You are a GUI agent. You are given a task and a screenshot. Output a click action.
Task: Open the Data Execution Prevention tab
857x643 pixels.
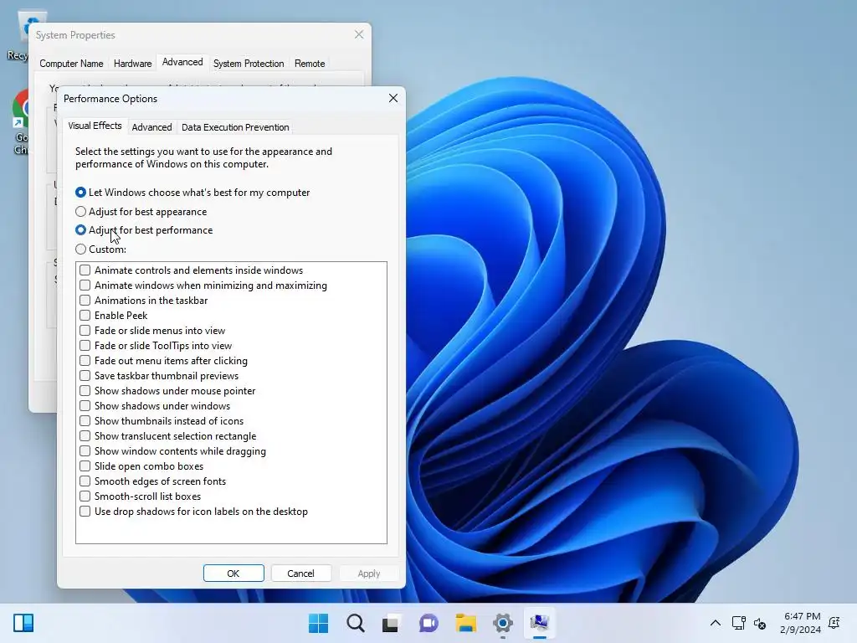coord(235,127)
